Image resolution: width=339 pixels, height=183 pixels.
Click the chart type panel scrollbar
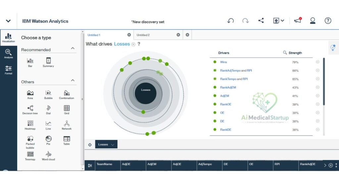(x=82, y=99)
